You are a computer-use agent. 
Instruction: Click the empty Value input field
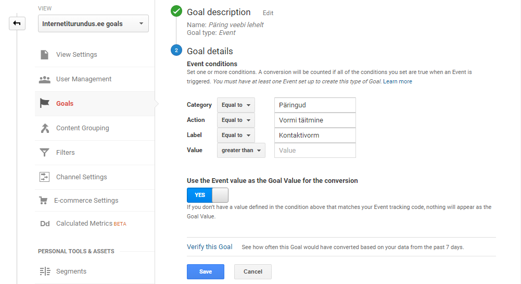[x=315, y=151]
